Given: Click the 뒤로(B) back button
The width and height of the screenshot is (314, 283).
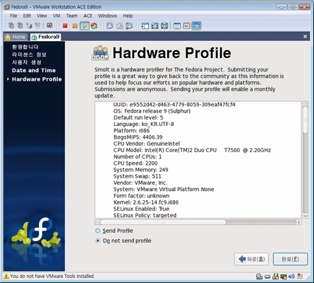Looking at the screenshot, I should [251, 259].
